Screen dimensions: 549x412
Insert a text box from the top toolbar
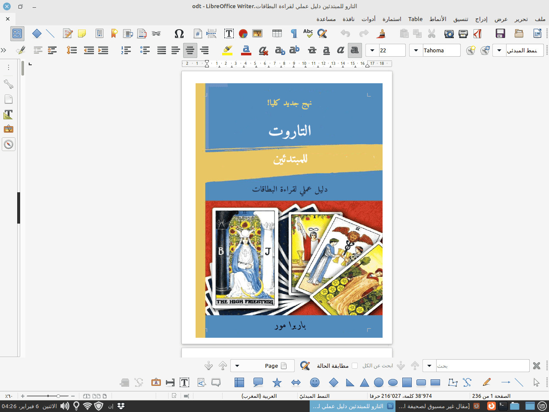(x=229, y=33)
